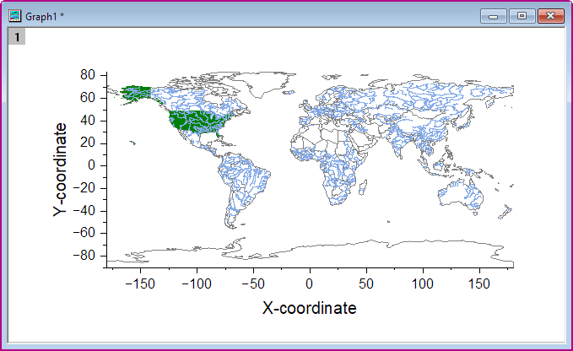Restore the Graph1 window size

pyautogui.click(x=522, y=15)
